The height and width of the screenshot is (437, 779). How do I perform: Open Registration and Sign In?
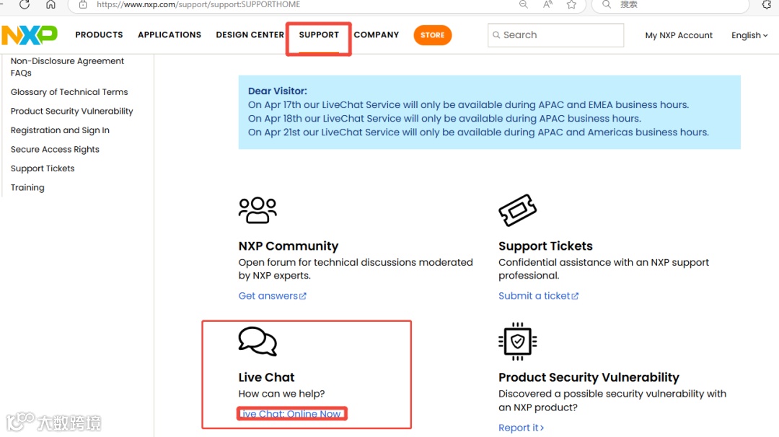tap(60, 130)
